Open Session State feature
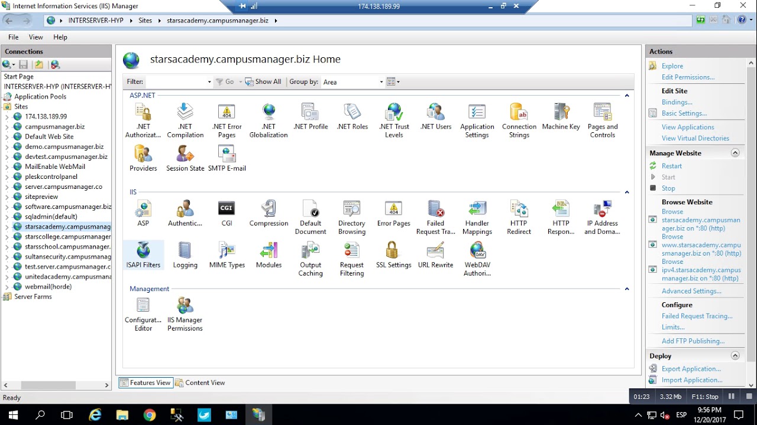The width and height of the screenshot is (757, 425). tap(185, 158)
